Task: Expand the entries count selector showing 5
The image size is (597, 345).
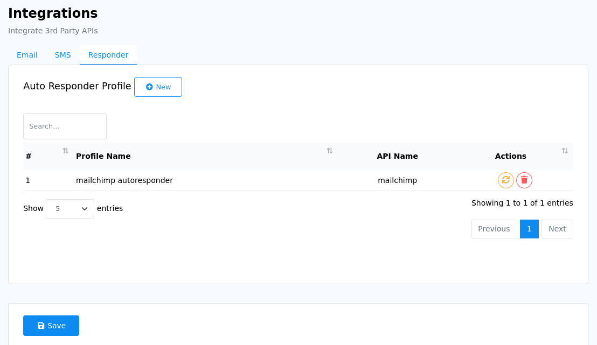Action: pos(70,208)
